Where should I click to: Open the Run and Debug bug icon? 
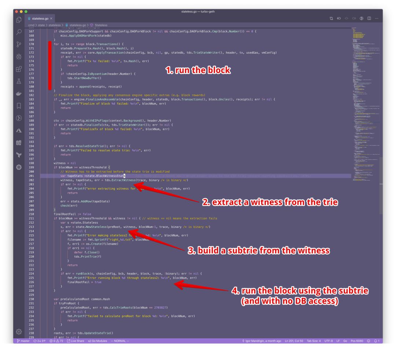19,56
